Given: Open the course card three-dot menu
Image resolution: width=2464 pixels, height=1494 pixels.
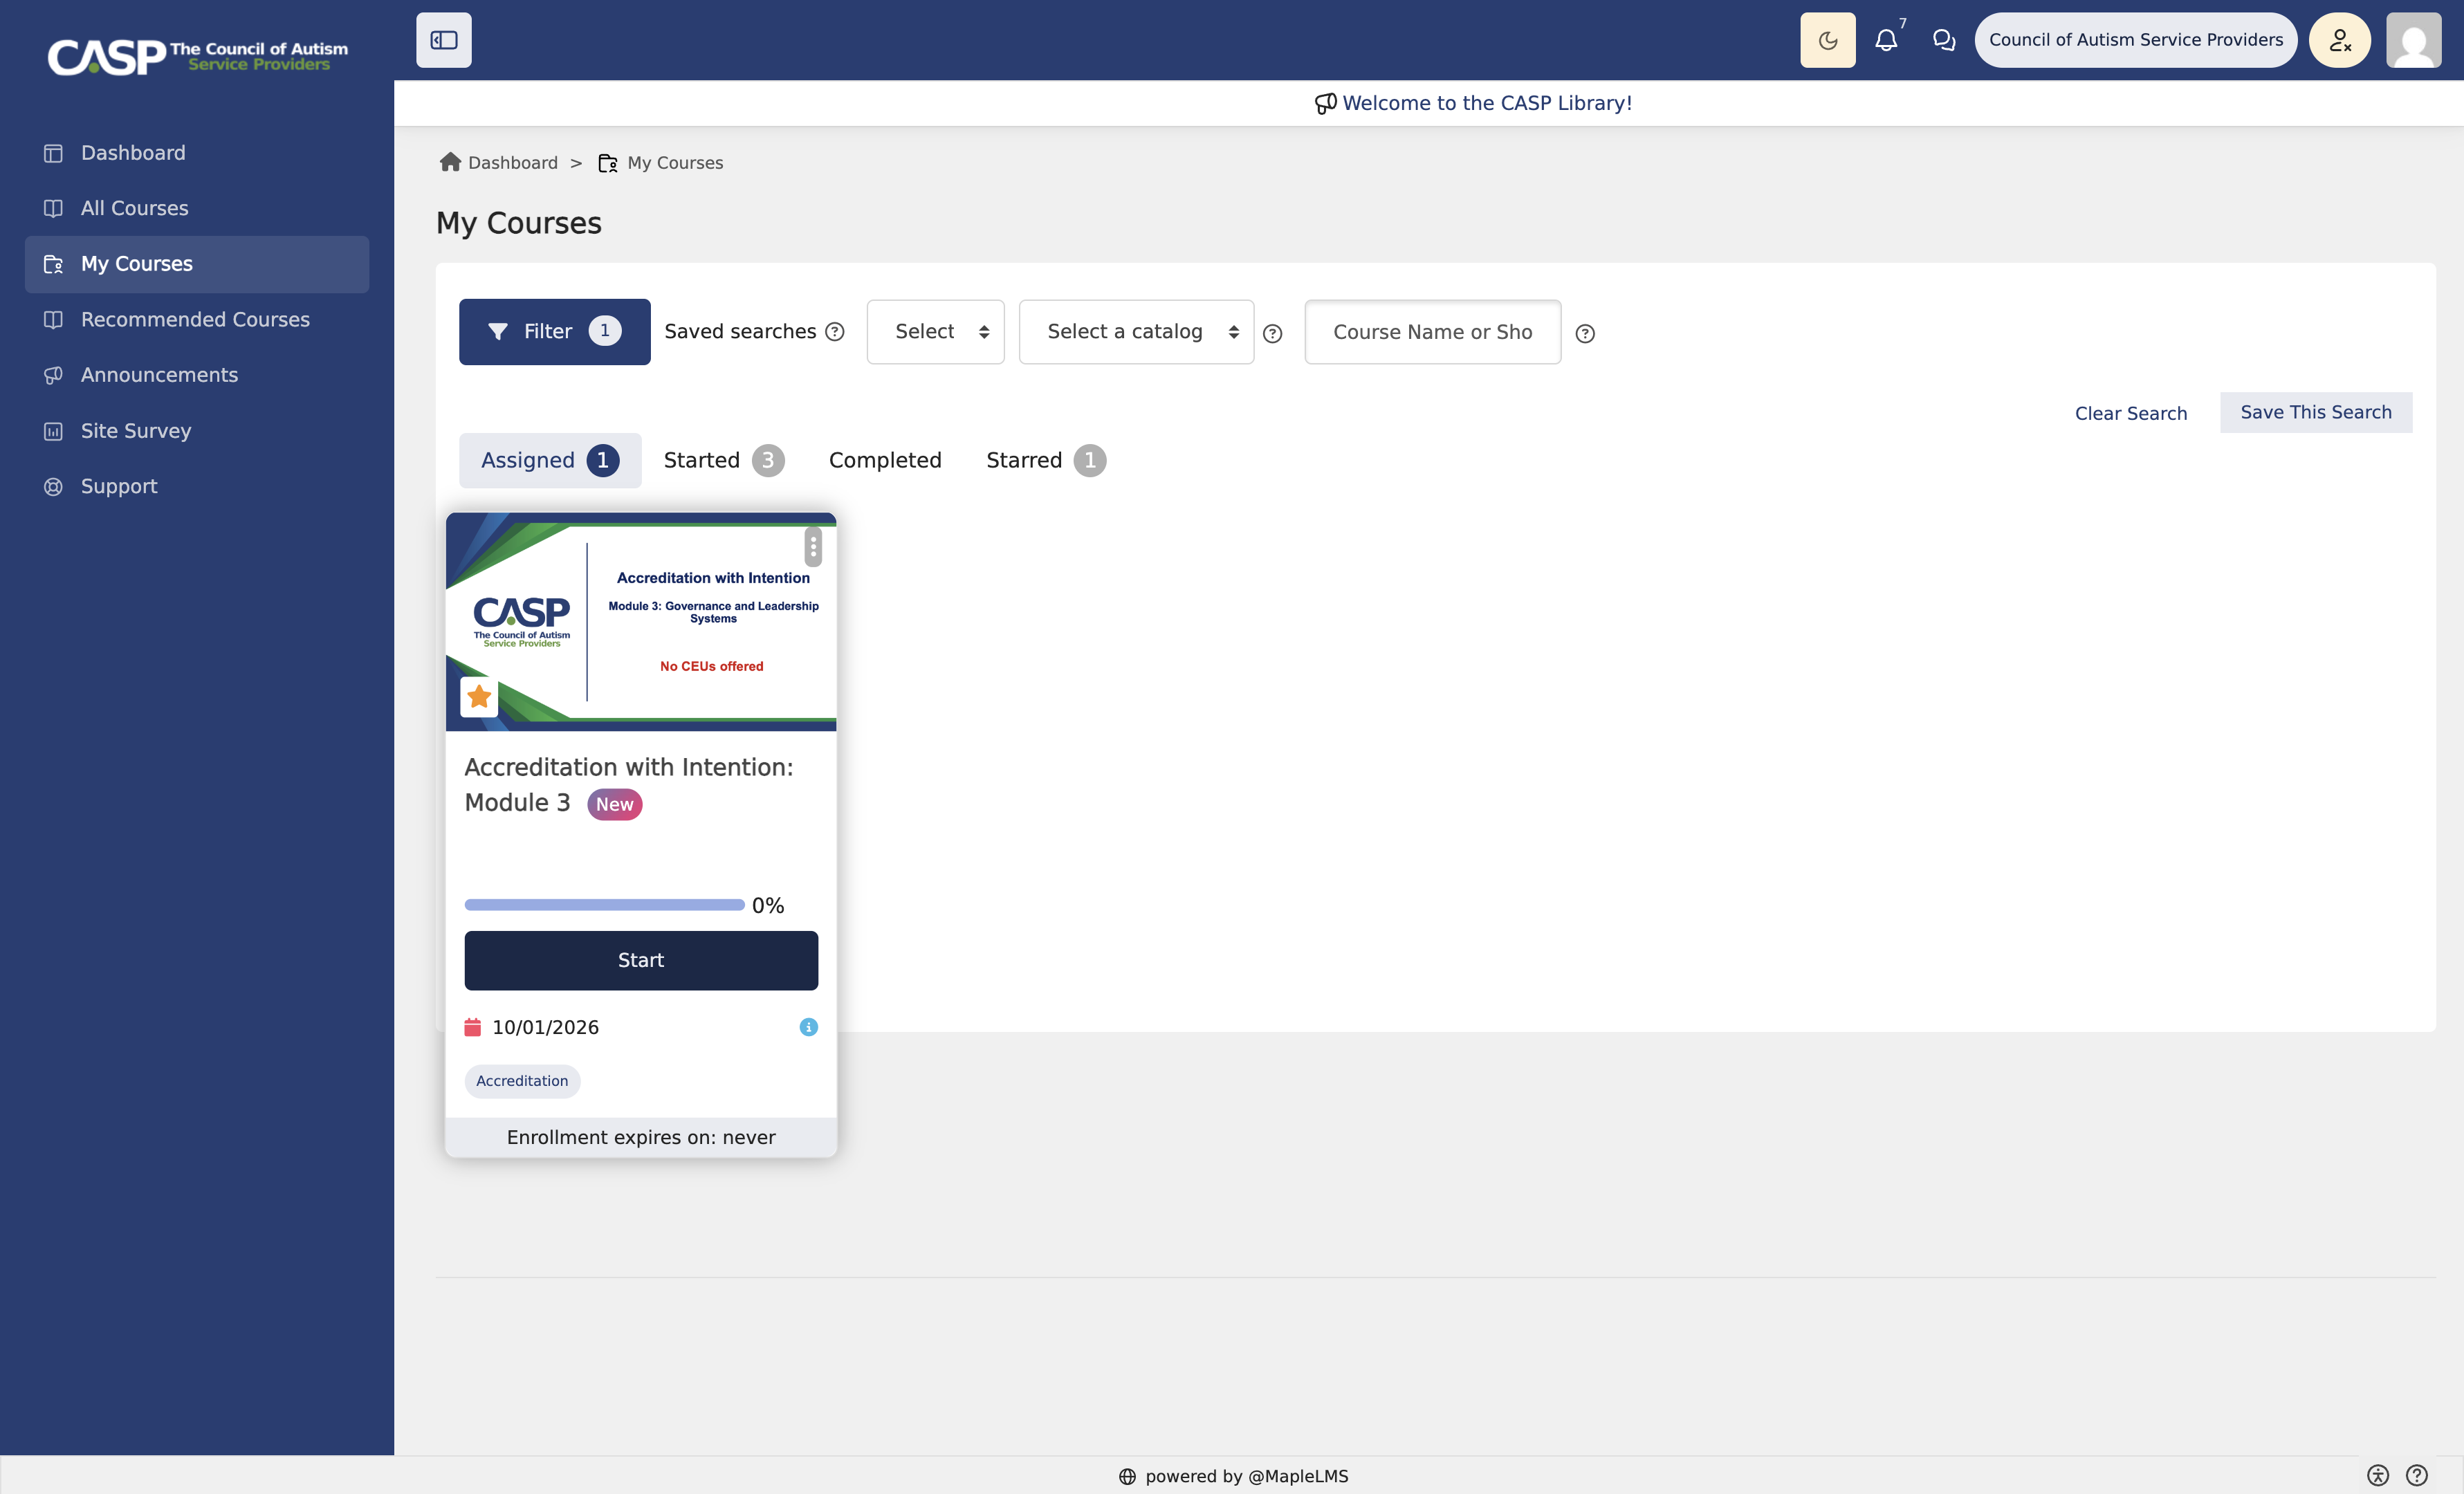Looking at the screenshot, I should pyautogui.click(x=813, y=547).
